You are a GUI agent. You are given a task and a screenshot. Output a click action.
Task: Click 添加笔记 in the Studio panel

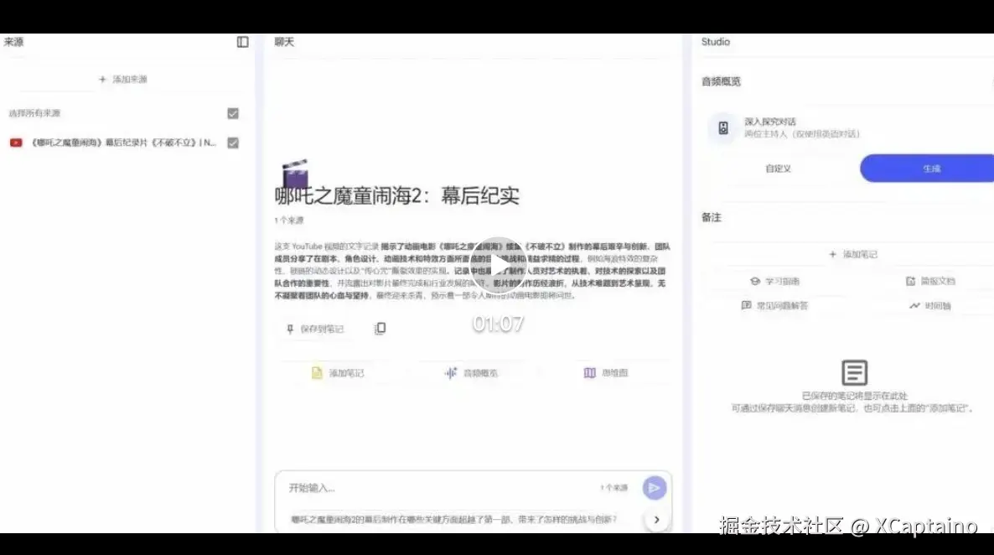pos(852,254)
